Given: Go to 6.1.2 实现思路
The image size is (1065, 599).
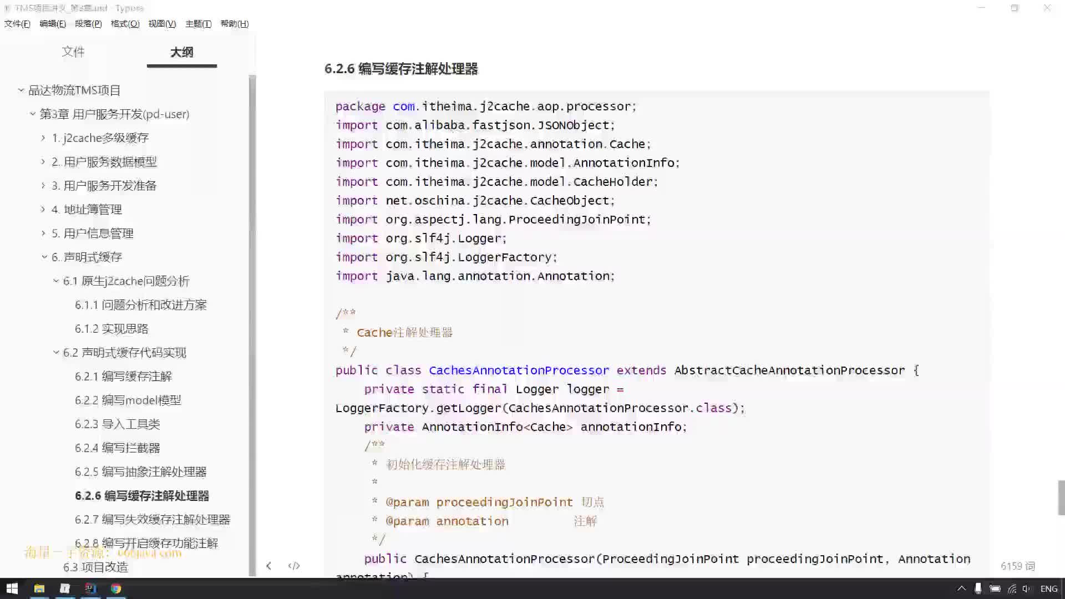Looking at the screenshot, I should click(111, 328).
